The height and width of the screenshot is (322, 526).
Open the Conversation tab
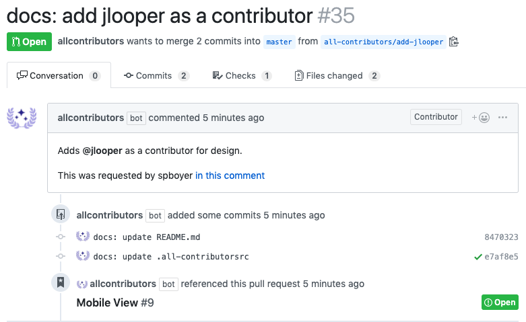click(x=59, y=76)
